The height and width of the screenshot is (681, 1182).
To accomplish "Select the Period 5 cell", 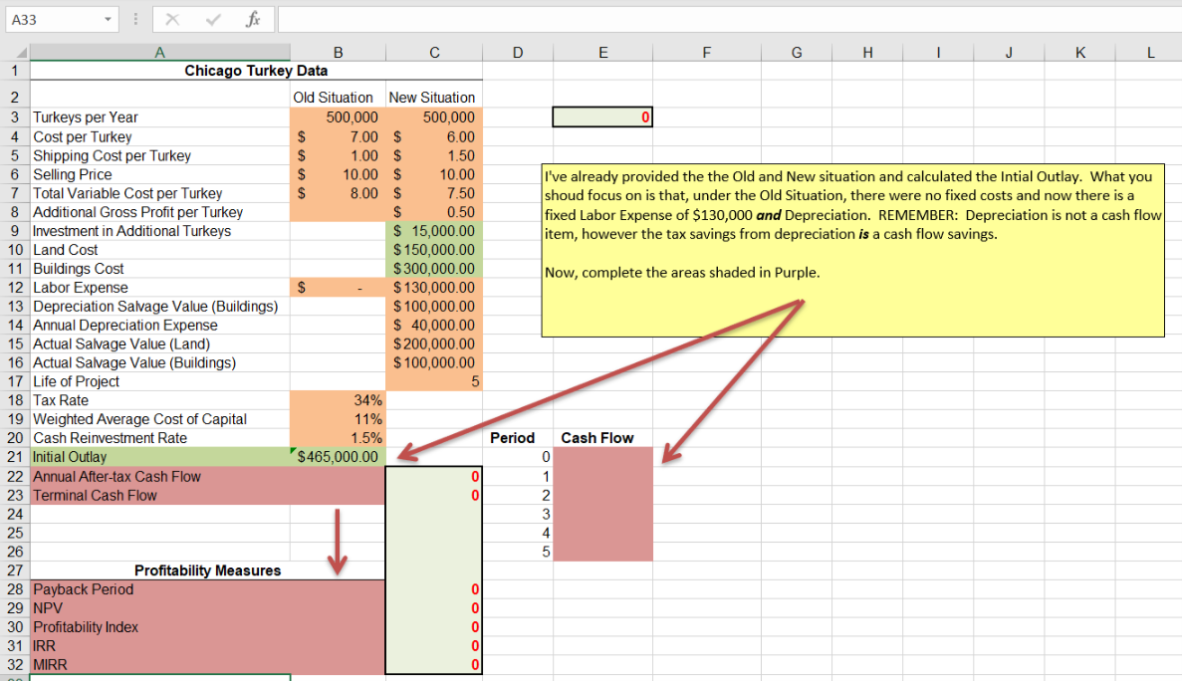I will (517, 552).
